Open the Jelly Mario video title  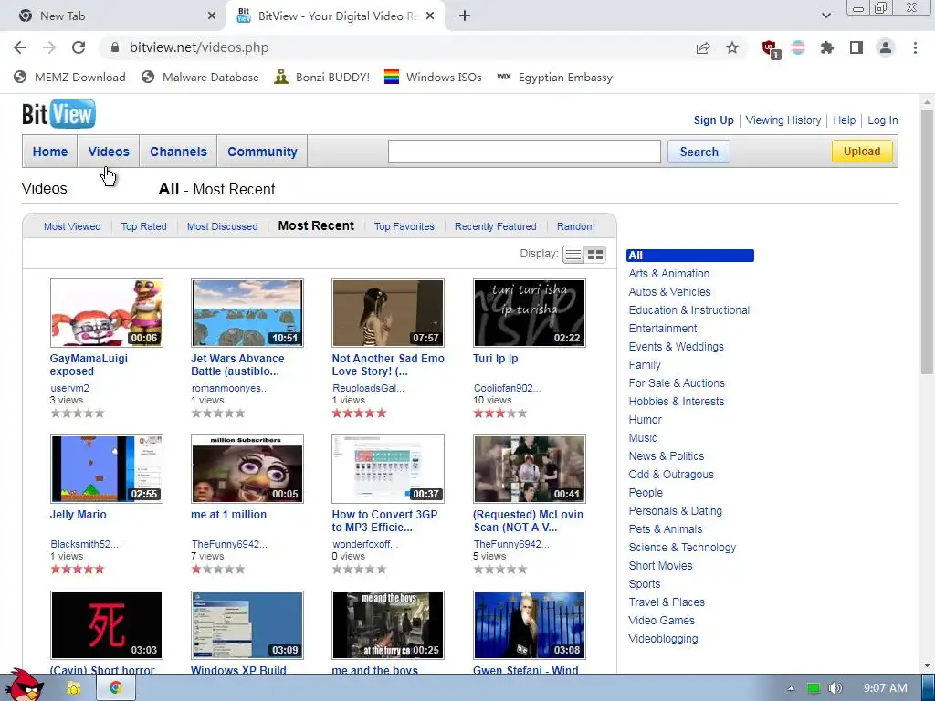point(79,515)
